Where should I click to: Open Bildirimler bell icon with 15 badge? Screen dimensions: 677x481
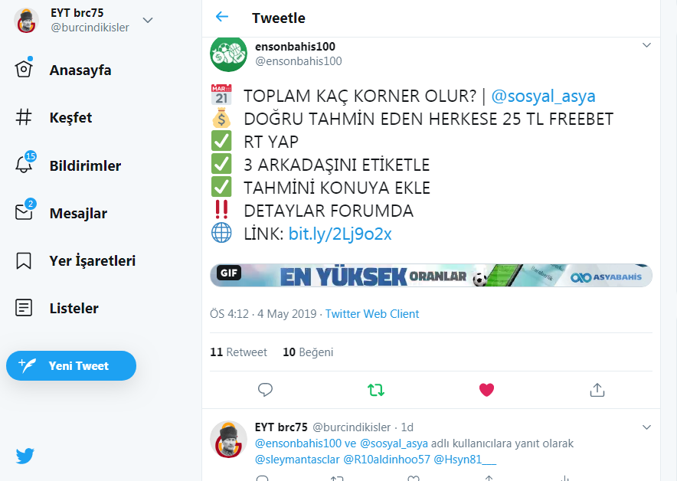pyautogui.click(x=25, y=163)
